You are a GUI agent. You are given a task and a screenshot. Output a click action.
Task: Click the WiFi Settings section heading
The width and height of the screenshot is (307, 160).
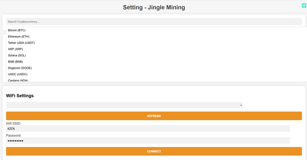tap(20, 96)
